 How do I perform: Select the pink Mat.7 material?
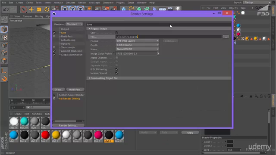click(98, 136)
